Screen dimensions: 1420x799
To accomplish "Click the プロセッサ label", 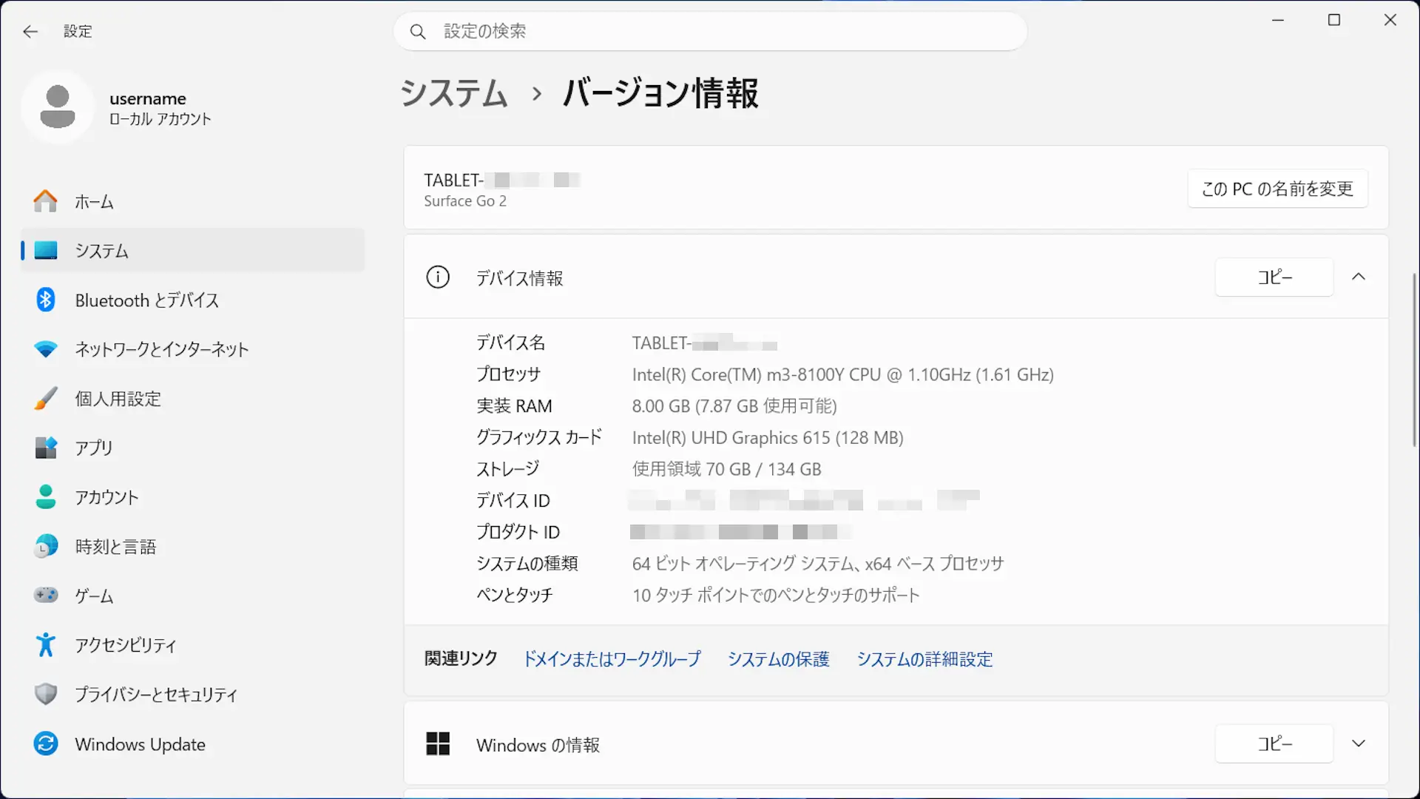I will point(508,374).
